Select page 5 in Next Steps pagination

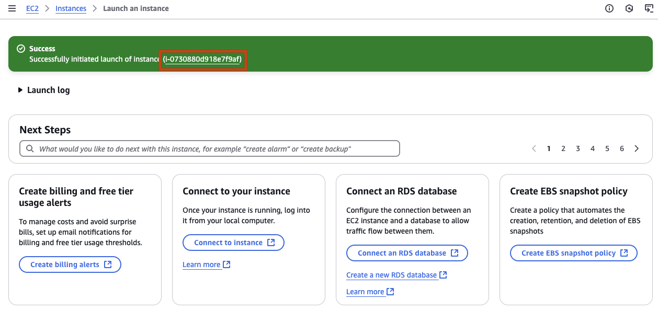click(607, 148)
